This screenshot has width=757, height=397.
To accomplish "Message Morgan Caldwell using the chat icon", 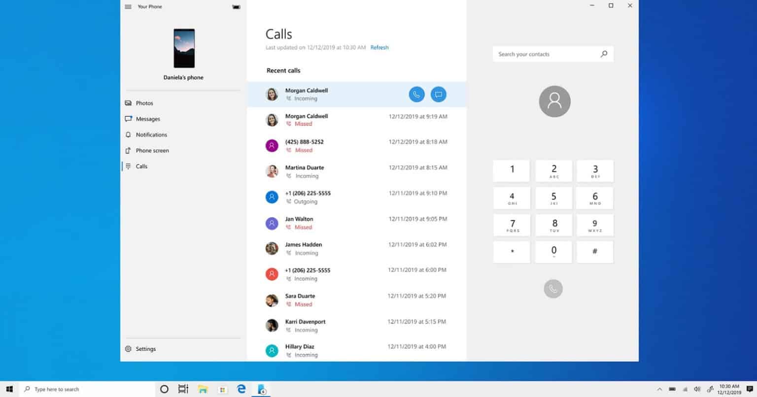I will pyautogui.click(x=438, y=95).
